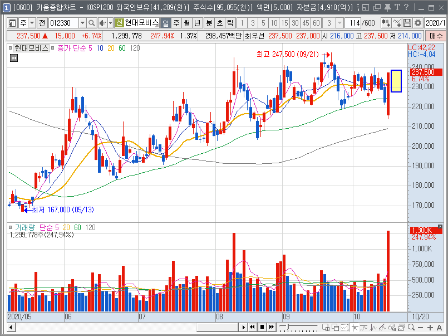This screenshot has height=336, width=448.
Task: Click the date field showing 2020/1
Action: [435, 23]
